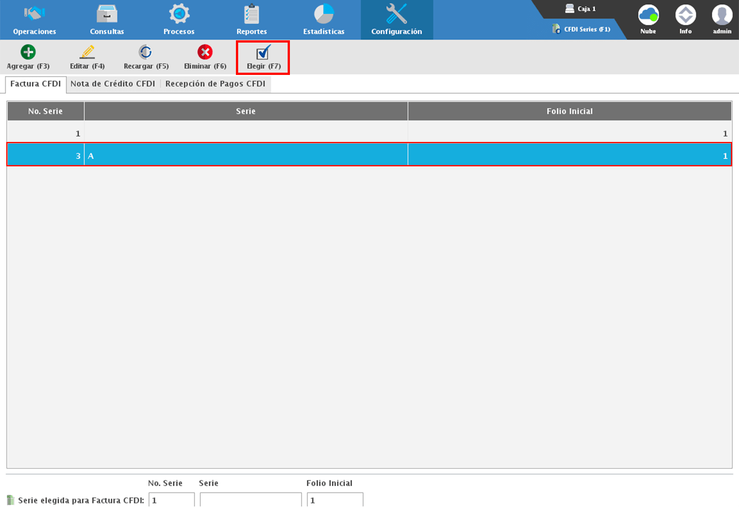Switch to Recepción de Pagos CFDI tab
739x507 pixels.
(x=215, y=84)
